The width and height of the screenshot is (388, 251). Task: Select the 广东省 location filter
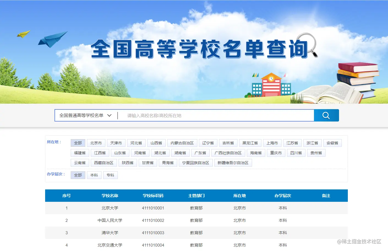(x=200, y=153)
